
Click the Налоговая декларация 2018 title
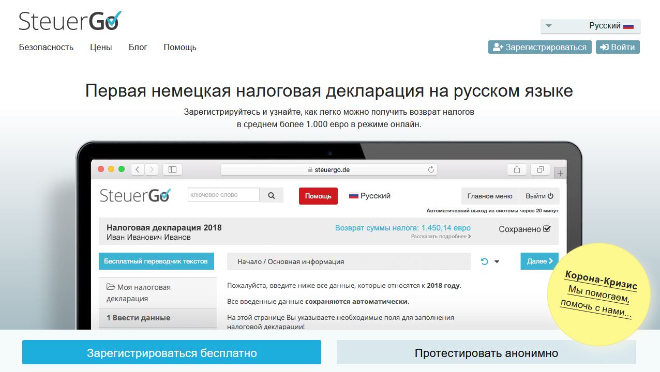164,227
